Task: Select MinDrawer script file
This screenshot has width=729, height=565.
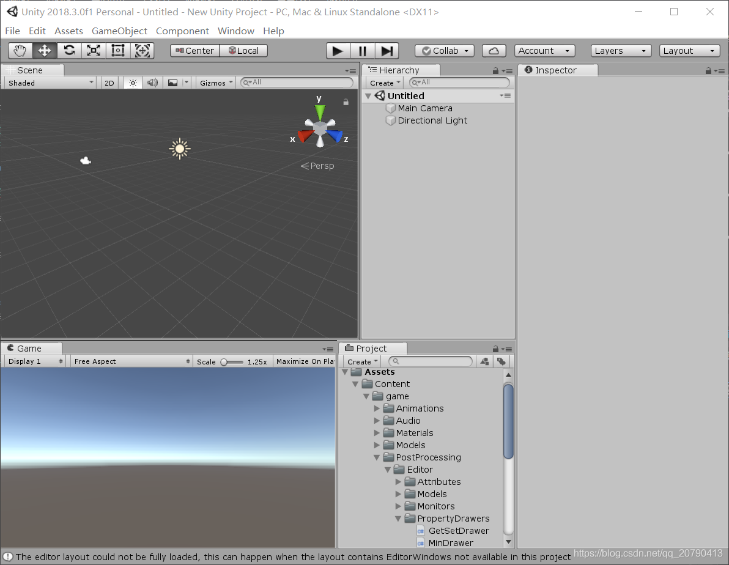Action: coord(445,542)
